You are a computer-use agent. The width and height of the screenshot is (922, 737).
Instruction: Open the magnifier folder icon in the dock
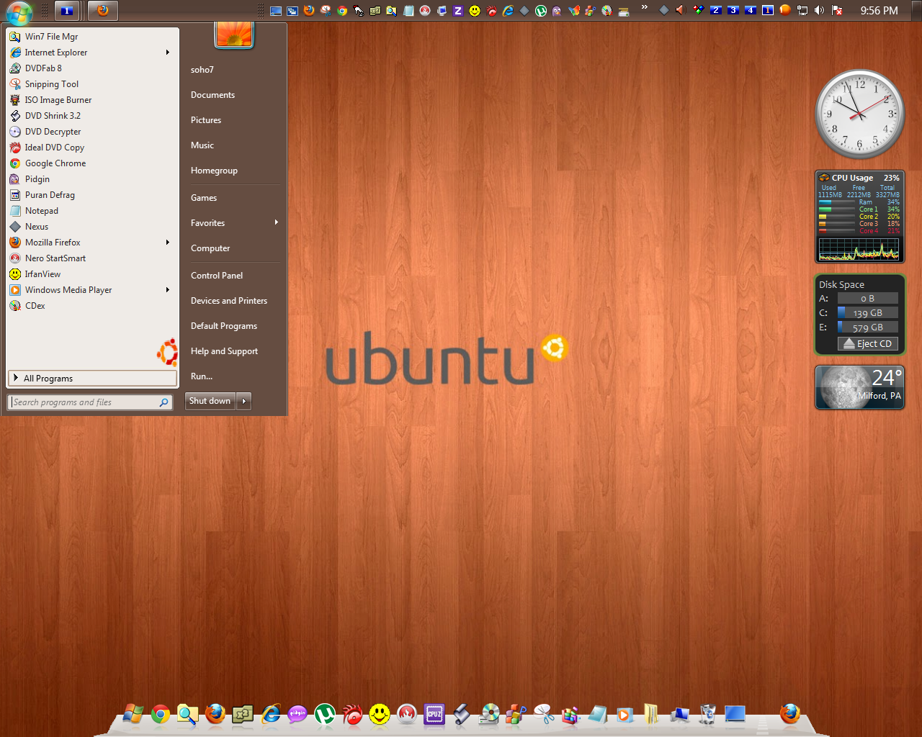point(188,714)
